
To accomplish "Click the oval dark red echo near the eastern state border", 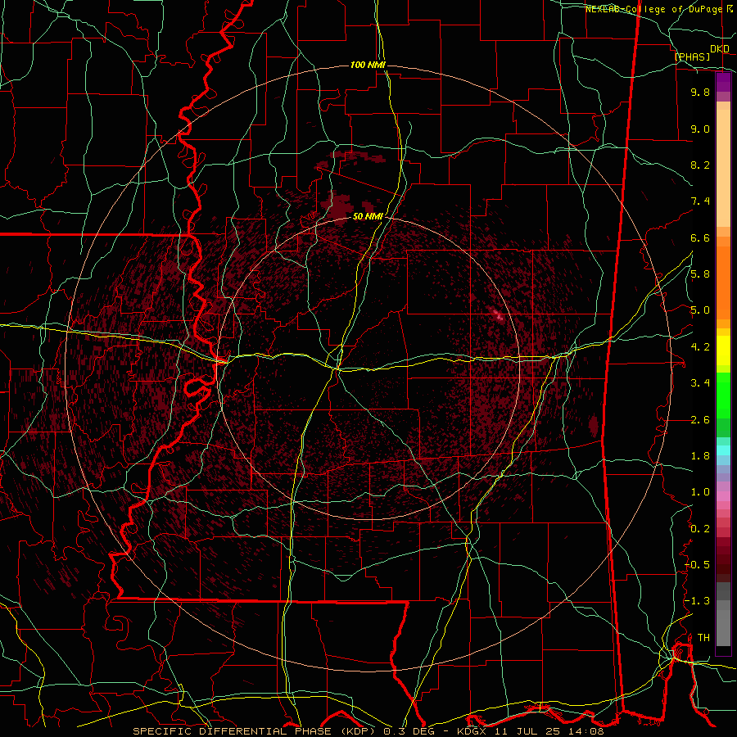I will pos(594,425).
